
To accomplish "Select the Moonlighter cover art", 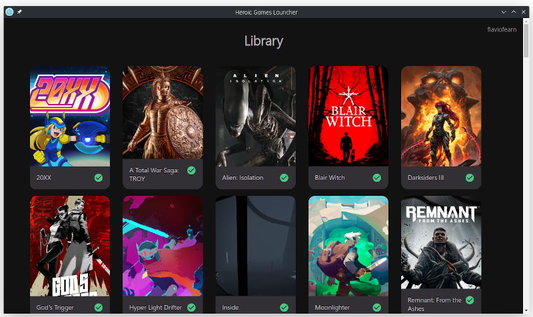I will click(x=348, y=246).
